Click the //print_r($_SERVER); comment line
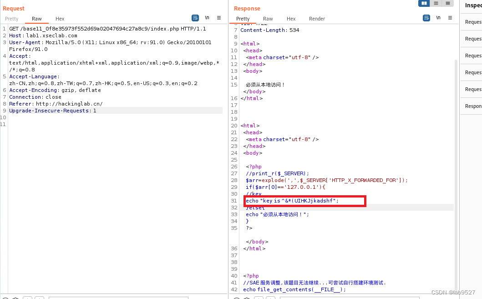This screenshot has height=299, width=482. point(277,173)
